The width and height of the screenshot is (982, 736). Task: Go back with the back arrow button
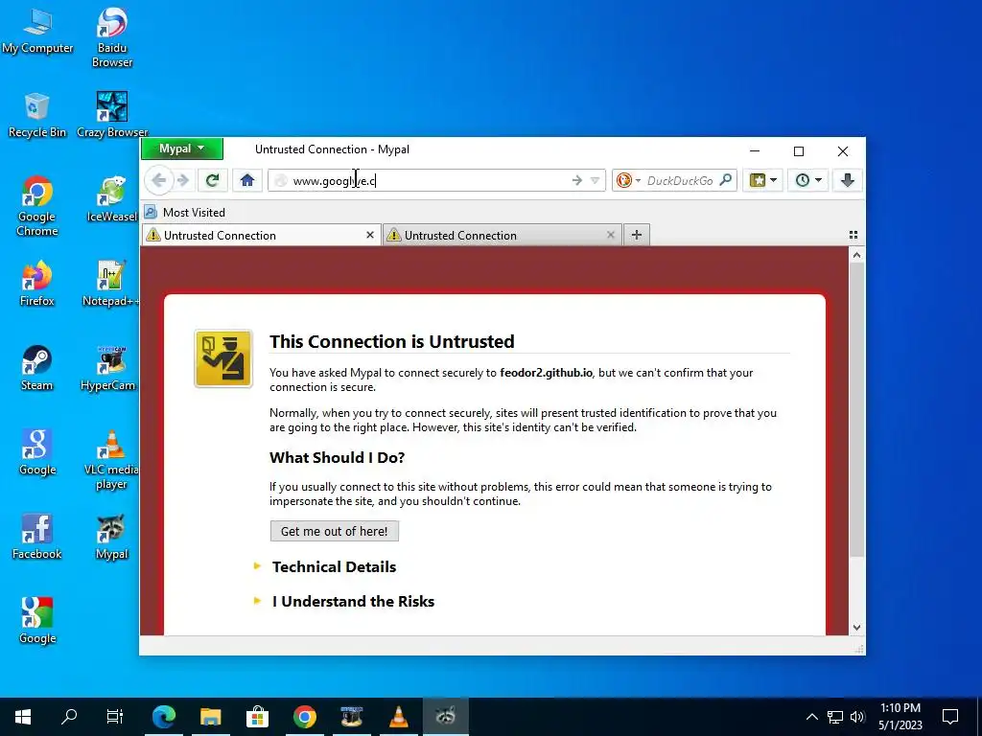pyautogui.click(x=158, y=180)
